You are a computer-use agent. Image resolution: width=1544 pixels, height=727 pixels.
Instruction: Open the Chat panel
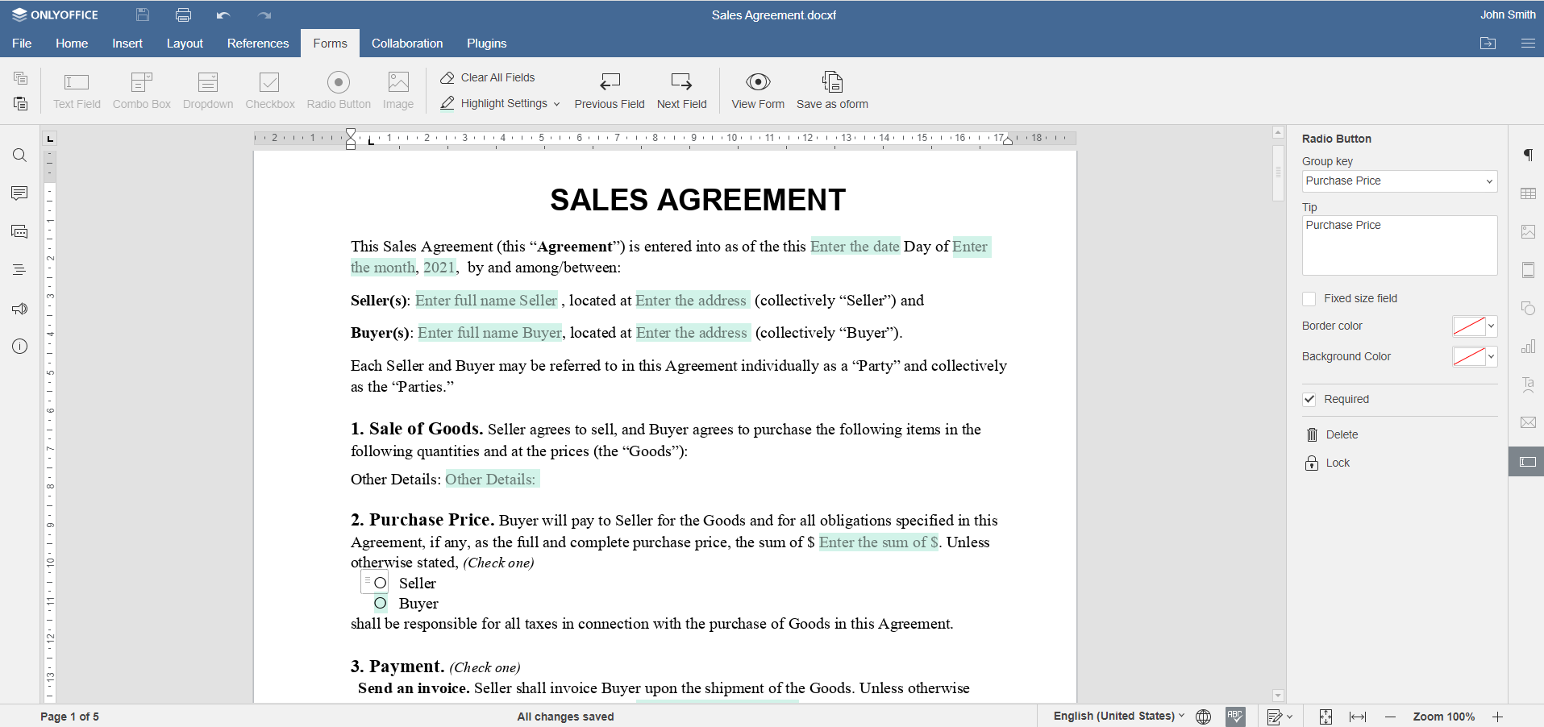(19, 231)
